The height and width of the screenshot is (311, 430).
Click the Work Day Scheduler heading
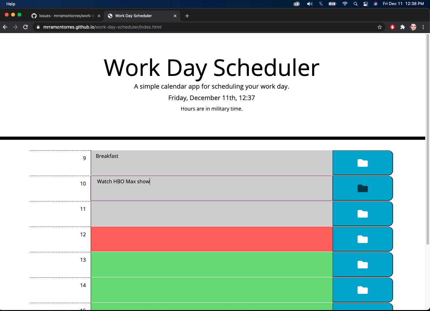coord(212,68)
